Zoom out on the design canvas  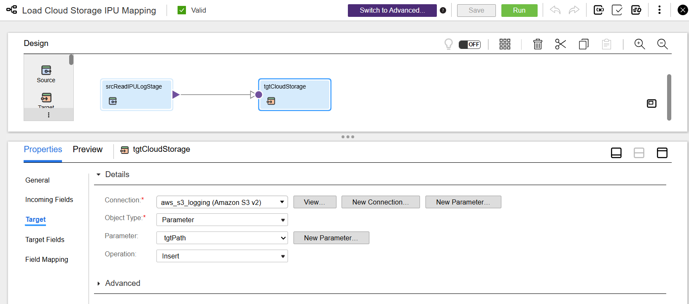662,44
